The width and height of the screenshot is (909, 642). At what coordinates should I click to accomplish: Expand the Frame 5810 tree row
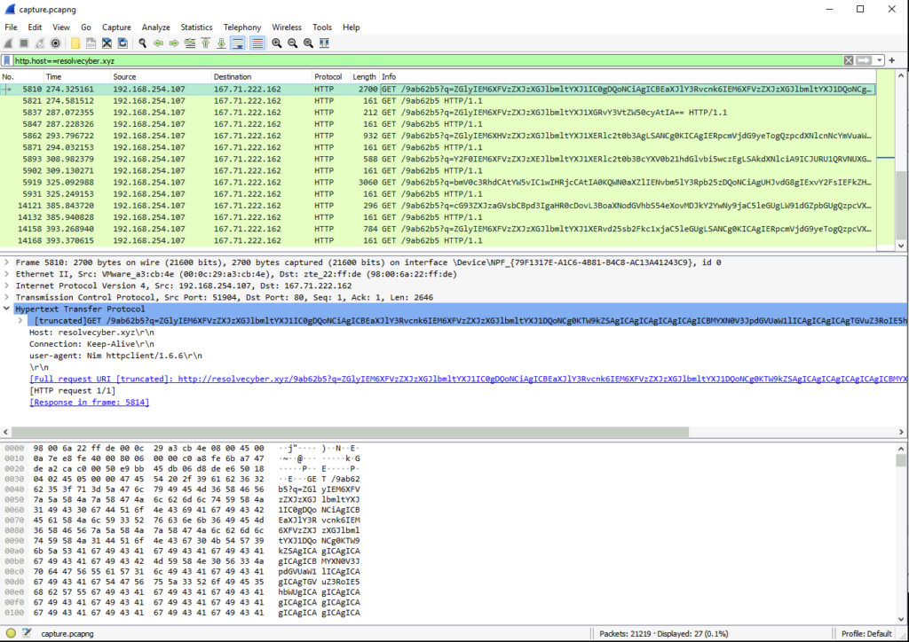pos(6,262)
